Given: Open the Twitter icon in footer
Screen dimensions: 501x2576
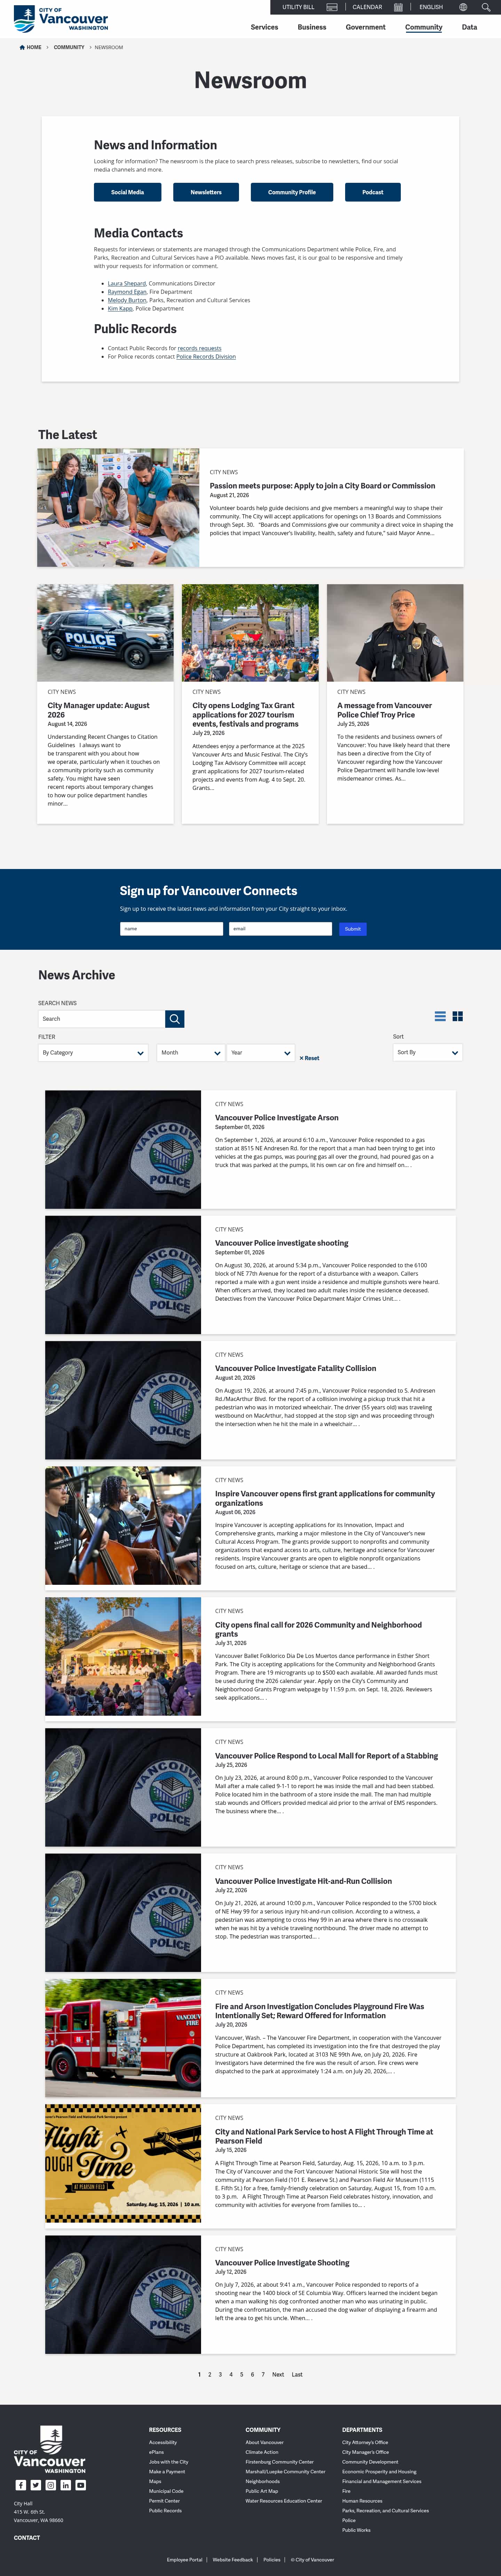Looking at the screenshot, I should click(36, 2485).
